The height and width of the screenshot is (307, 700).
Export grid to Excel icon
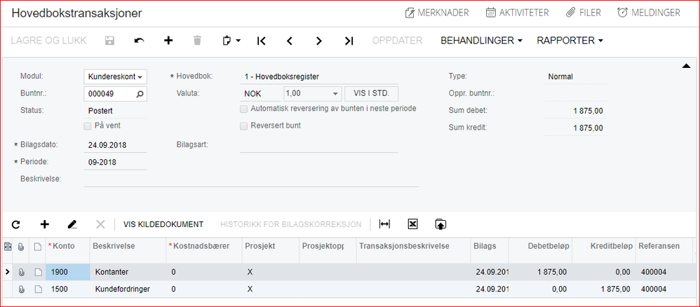(x=412, y=224)
